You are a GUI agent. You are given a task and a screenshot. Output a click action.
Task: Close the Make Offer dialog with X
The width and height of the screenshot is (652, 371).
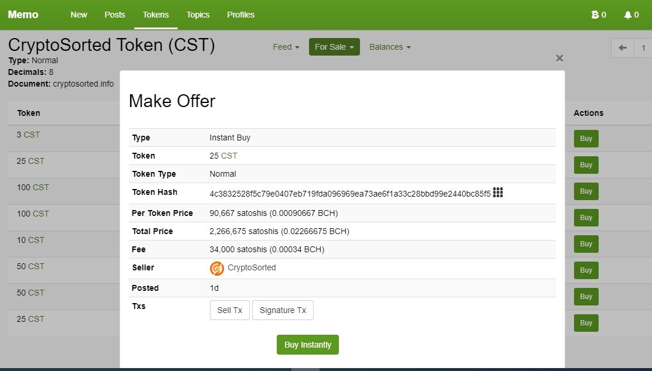coord(560,59)
